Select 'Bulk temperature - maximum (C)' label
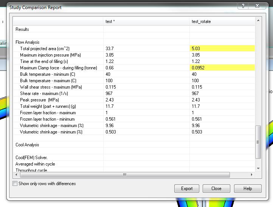This screenshot has width=273, height=207. 48,81
